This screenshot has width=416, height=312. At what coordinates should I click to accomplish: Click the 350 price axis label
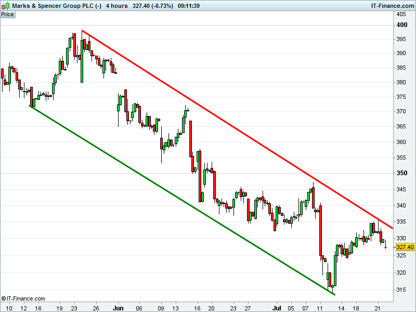[x=401, y=173]
